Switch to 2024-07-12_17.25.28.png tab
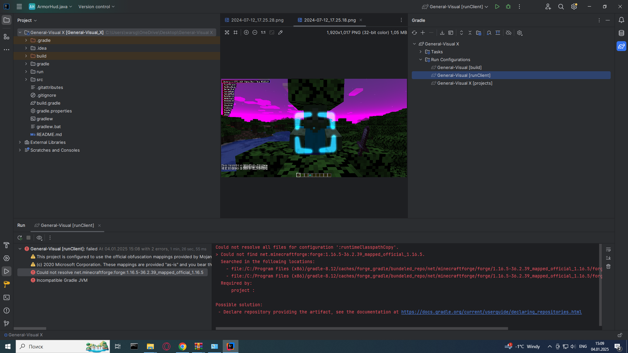This screenshot has width=628, height=353. tap(254, 20)
